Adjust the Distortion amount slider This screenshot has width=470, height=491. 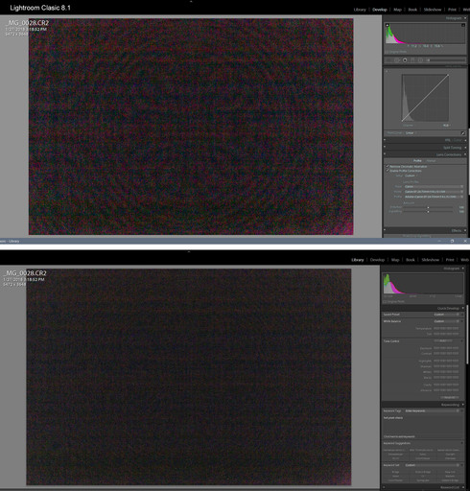[428, 207]
